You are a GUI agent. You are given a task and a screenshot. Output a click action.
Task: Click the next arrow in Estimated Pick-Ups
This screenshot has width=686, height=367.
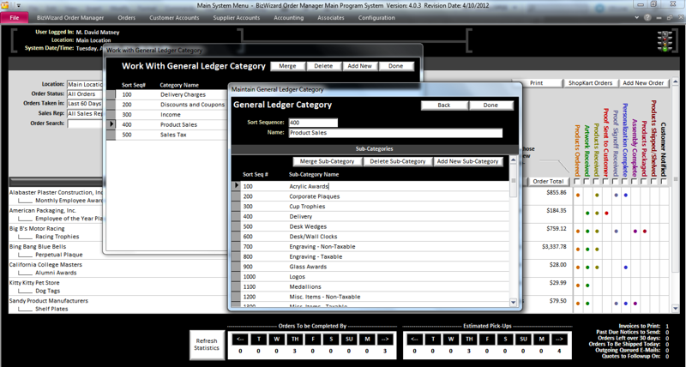point(558,339)
